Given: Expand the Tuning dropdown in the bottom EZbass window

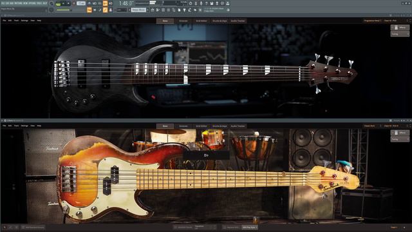Looking at the screenshot, I should (x=400, y=139).
